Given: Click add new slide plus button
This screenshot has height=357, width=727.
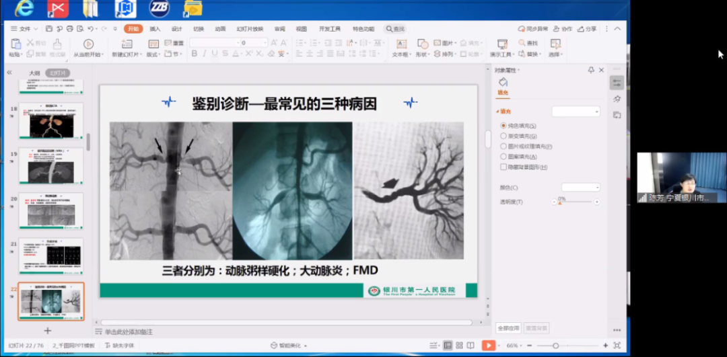Looking at the screenshot, I should (47, 331).
